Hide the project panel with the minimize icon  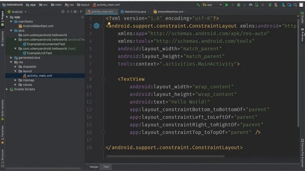pyautogui.click(x=81, y=12)
